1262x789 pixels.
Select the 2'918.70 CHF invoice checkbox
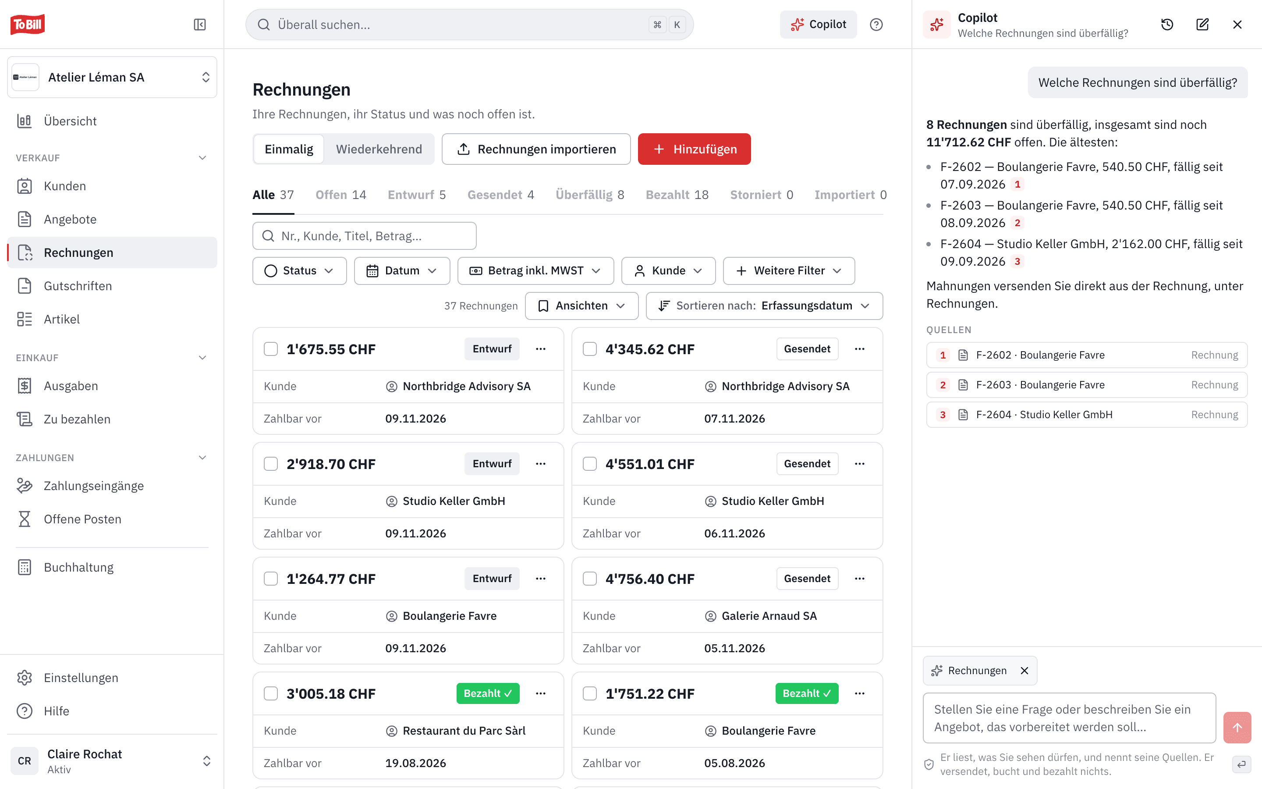point(271,464)
